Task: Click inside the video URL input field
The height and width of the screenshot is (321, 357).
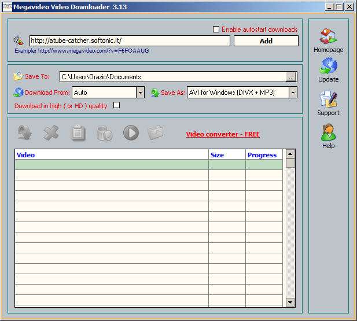Action: 130,40
